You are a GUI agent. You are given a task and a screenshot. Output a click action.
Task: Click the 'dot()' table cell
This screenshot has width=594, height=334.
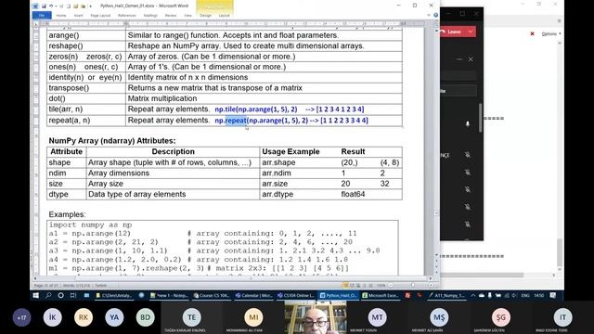coord(86,98)
